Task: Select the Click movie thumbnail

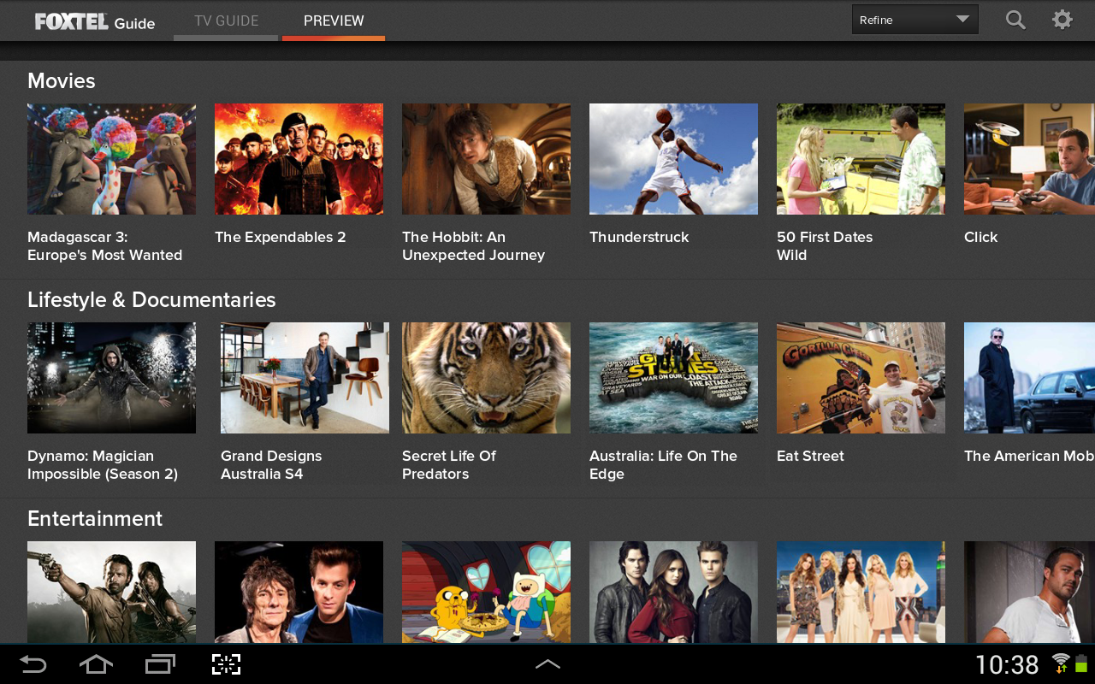Action: [x=1029, y=159]
